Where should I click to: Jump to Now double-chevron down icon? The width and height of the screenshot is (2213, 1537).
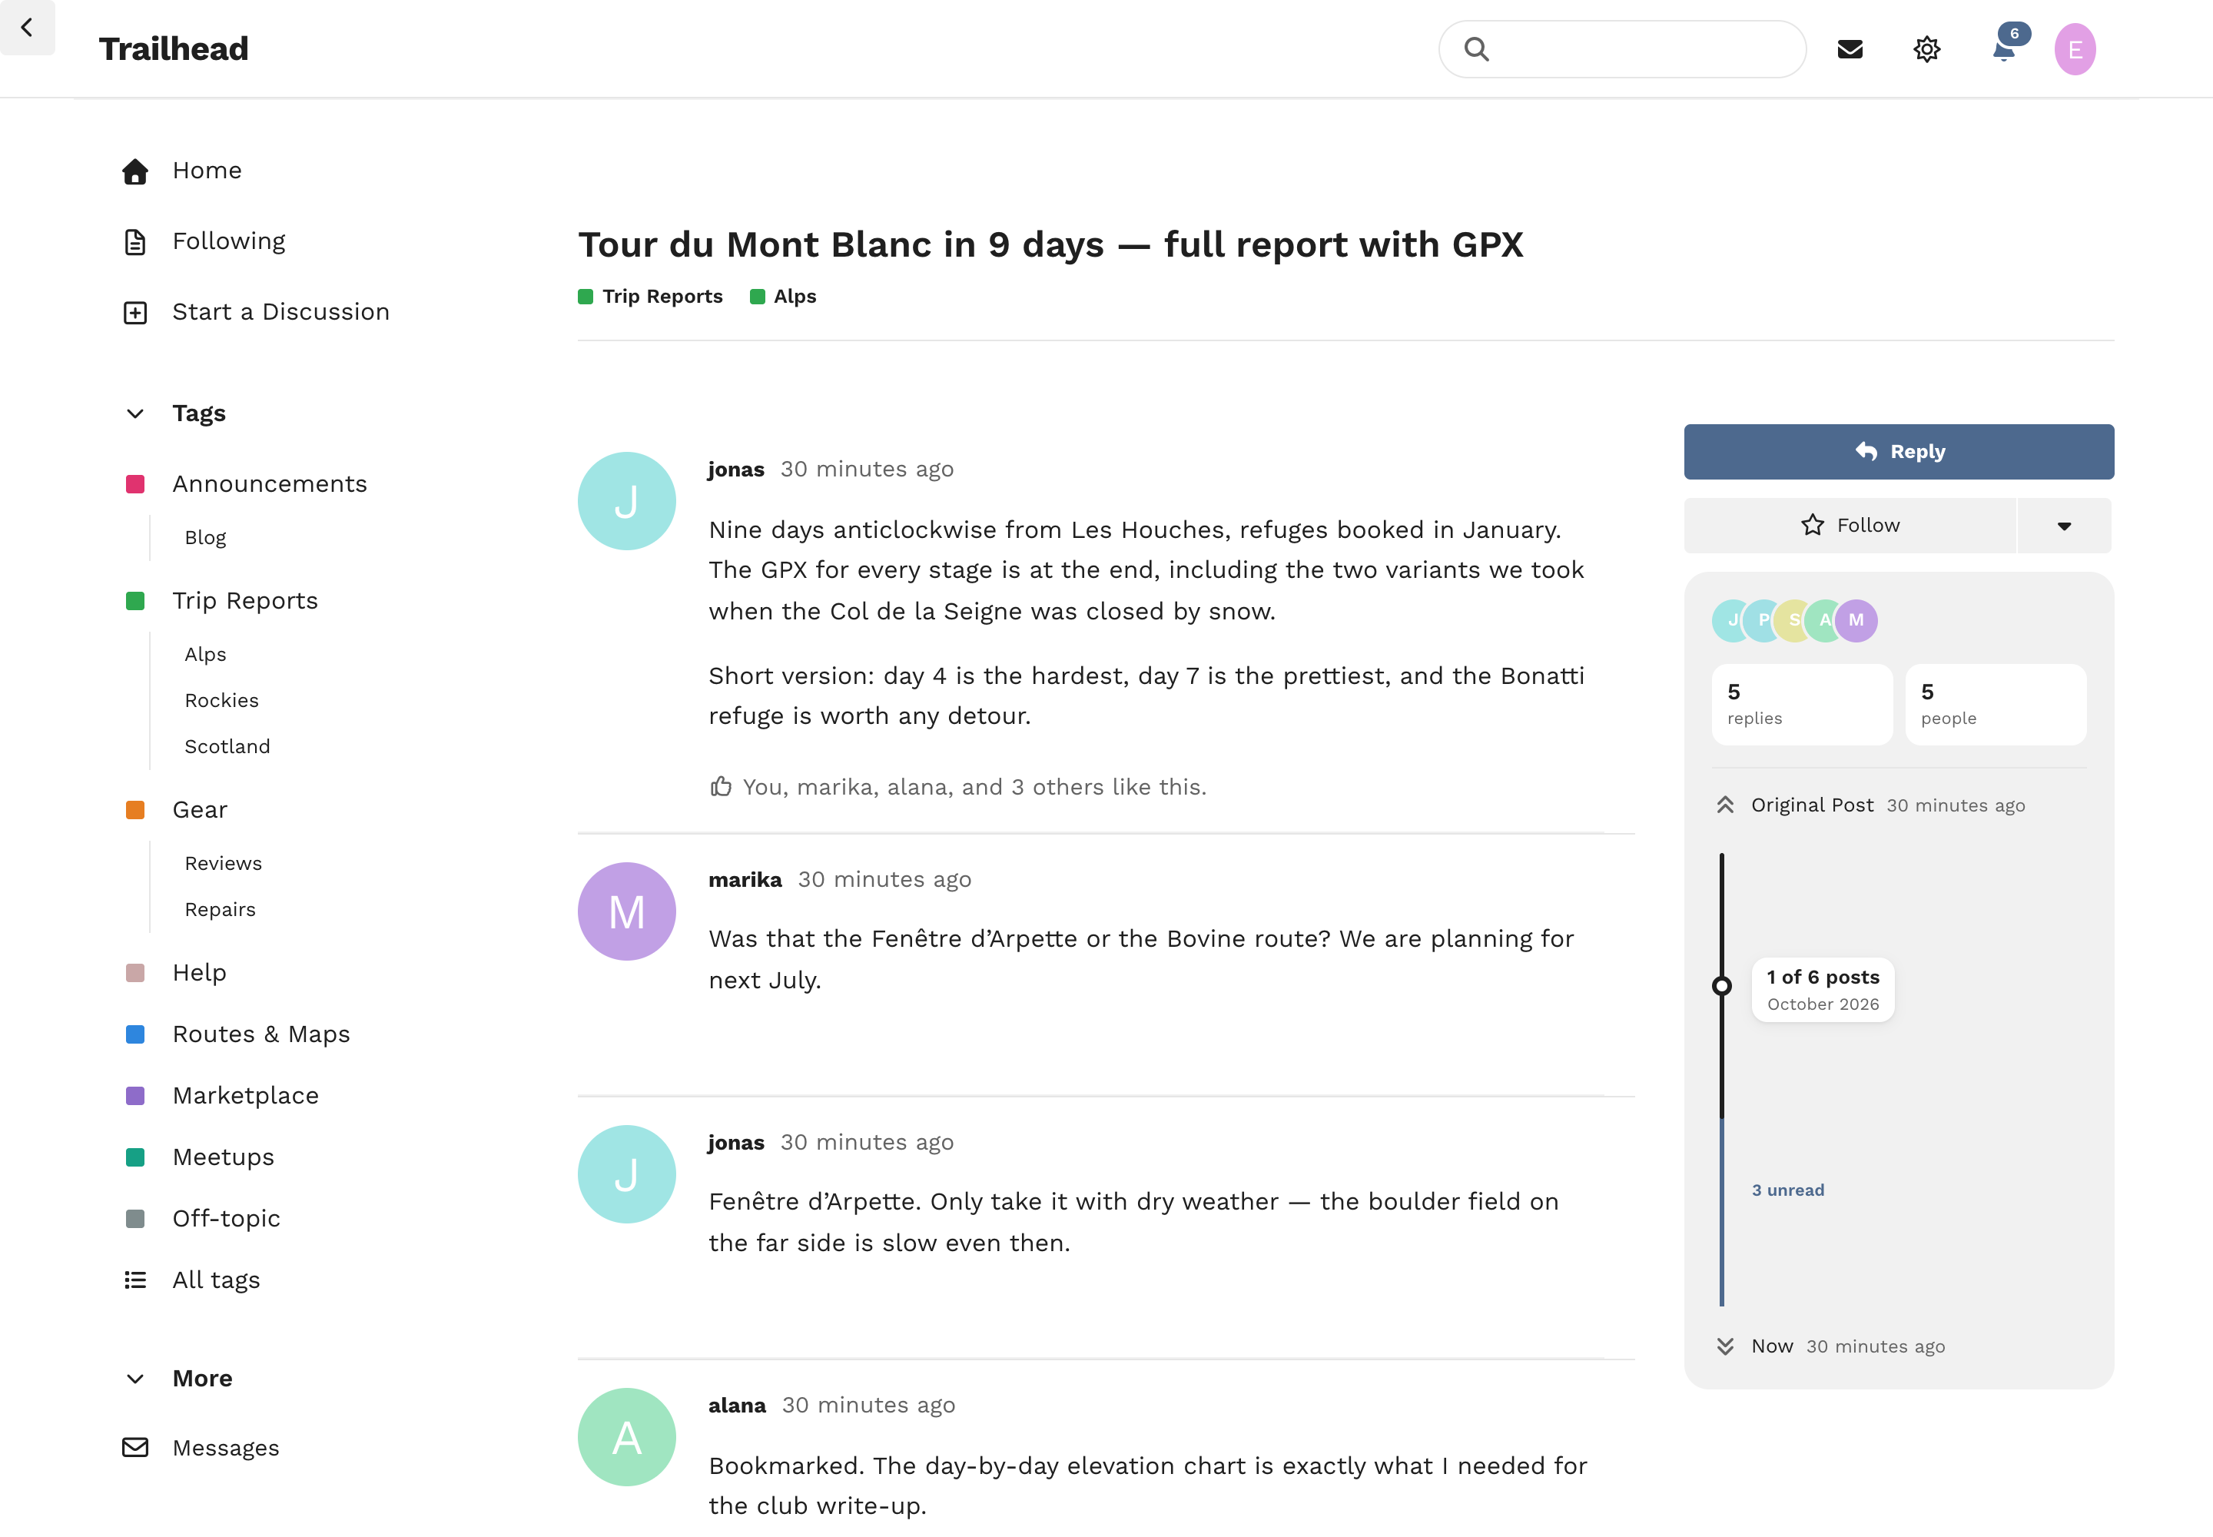pos(1725,1346)
